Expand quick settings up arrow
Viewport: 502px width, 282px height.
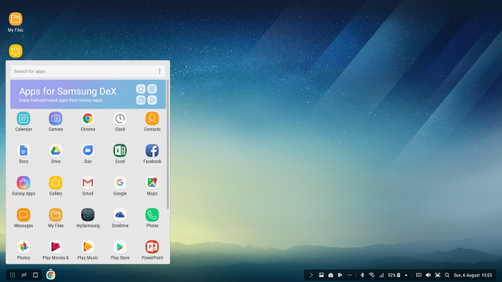point(406,275)
